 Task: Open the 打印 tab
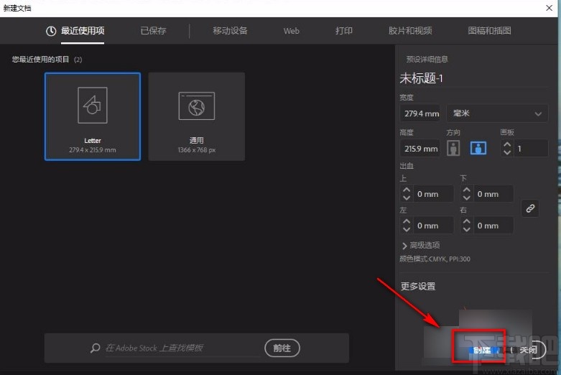(x=344, y=31)
